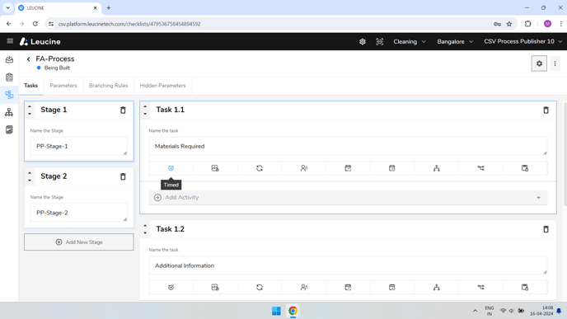Select the highlighted process flow sidebar icon

9,95
